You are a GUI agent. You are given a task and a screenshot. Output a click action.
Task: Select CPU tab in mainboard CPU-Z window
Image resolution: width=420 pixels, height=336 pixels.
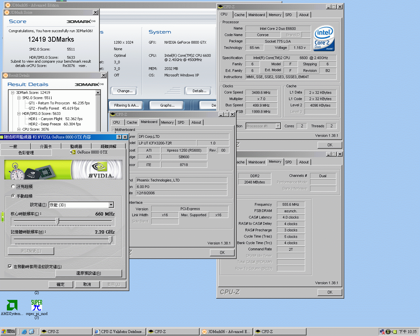point(116,122)
